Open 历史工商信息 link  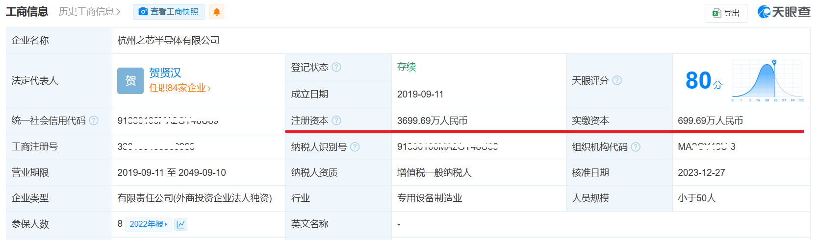(x=90, y=11)
